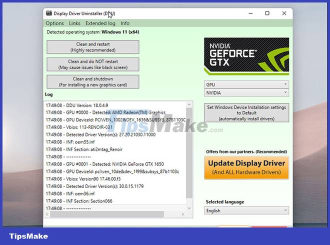Click the log scroll down arrow

(x=189, y=208)
